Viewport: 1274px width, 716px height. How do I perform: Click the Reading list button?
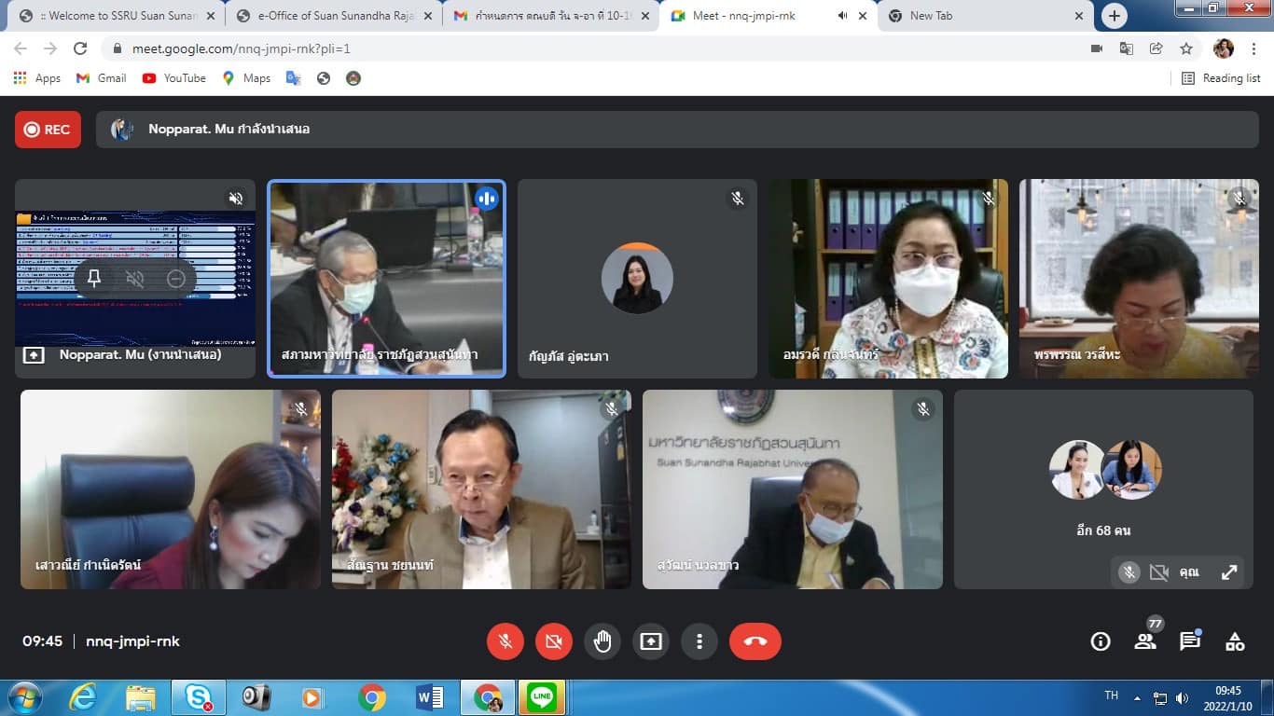1221,78
